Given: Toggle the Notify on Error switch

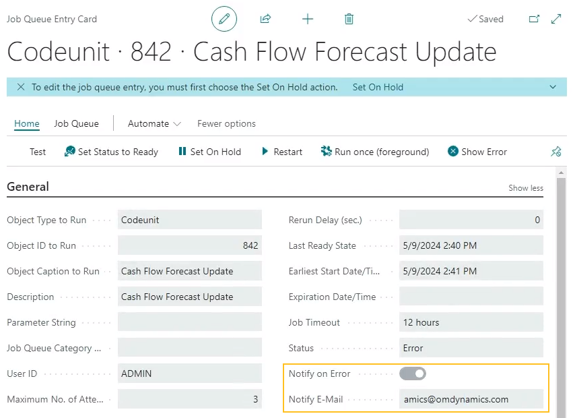Looking at the screenshot, I should point(413,374).
